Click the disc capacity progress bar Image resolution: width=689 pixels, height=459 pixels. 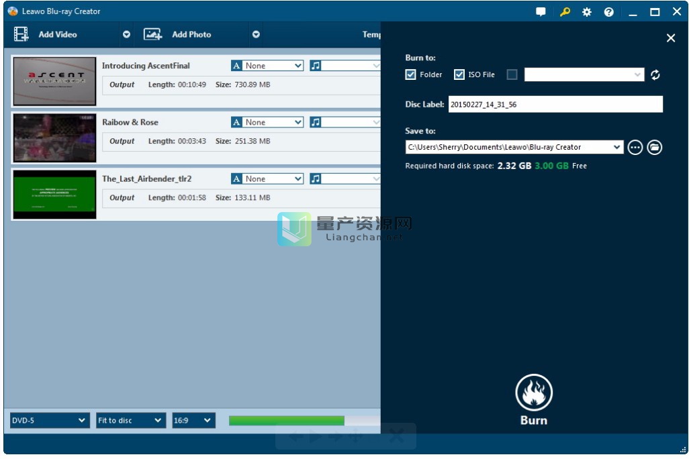click(x=304, y=420)
